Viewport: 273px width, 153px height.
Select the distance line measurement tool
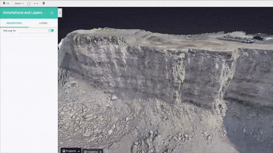(36, 4)
